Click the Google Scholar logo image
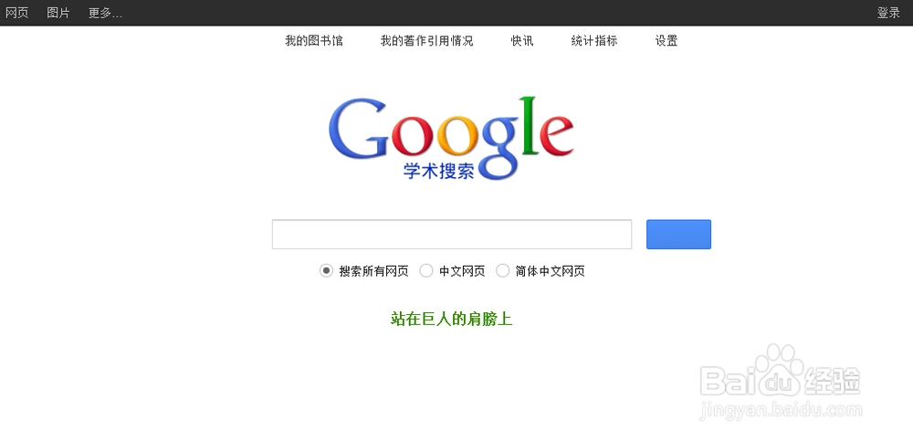The width and height of the screenshot is (913, 441). coord(451,138)
